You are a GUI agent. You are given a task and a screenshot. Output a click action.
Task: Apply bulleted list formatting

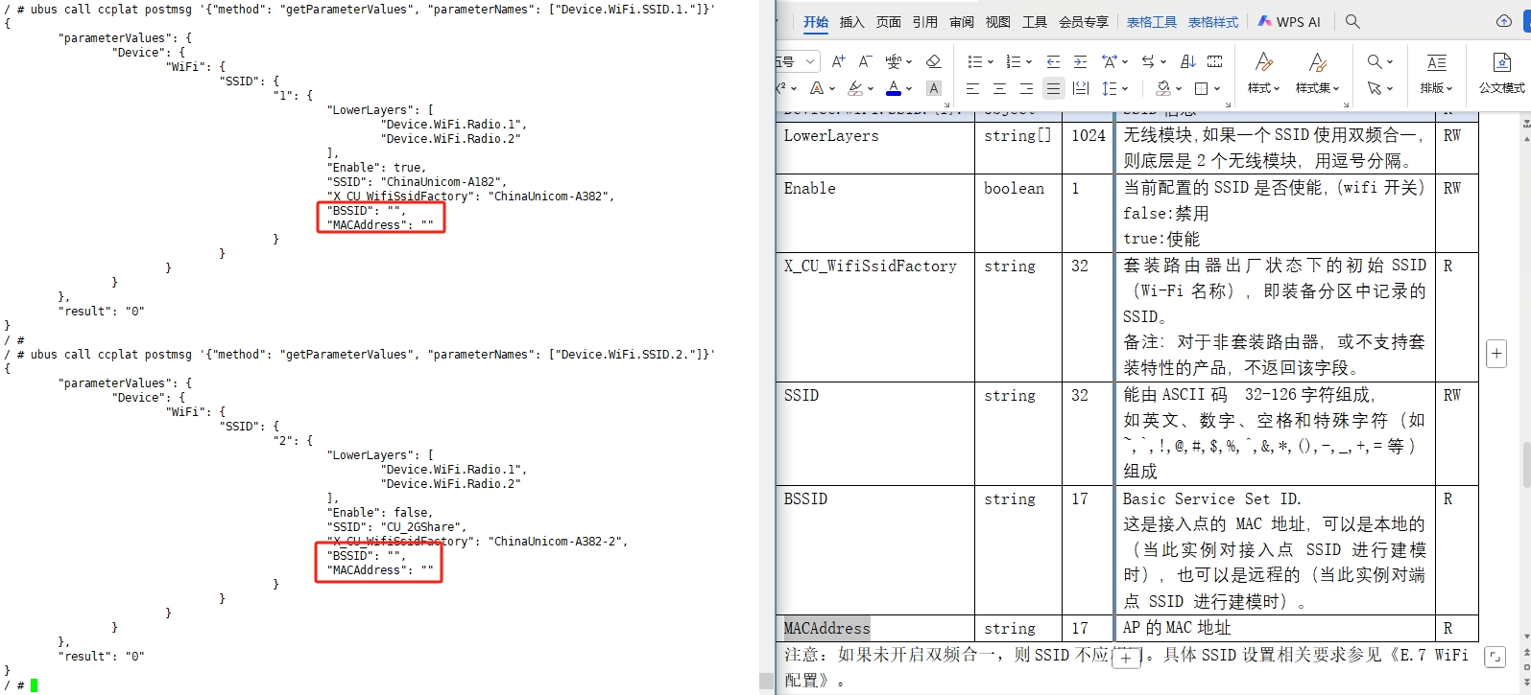point(975,61)
